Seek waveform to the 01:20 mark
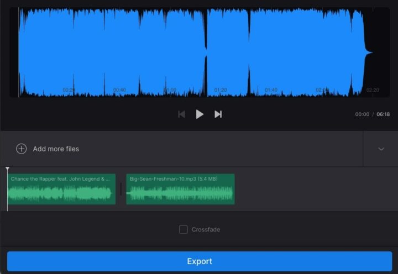 click(x=221, y=89)
